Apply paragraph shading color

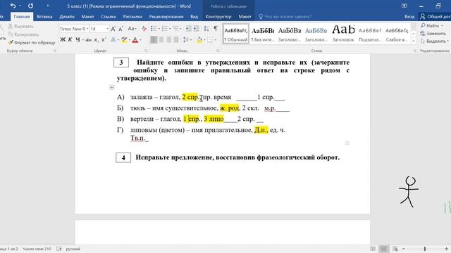coord(199,39)
